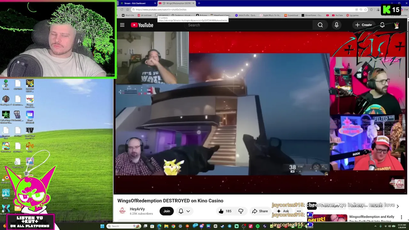Click the video player to pause
409x230 pixels.
coord(261,113)
